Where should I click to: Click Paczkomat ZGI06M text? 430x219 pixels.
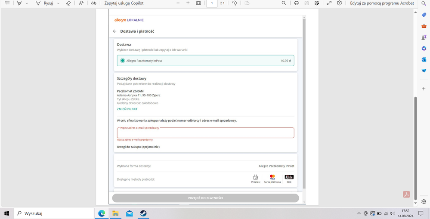pyautogui.click(x=130, y=91)
